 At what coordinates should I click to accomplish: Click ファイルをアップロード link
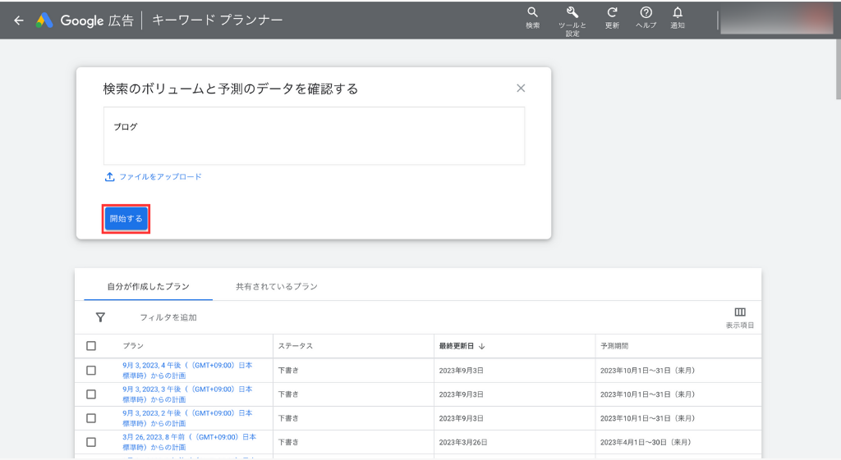(160, 177)
